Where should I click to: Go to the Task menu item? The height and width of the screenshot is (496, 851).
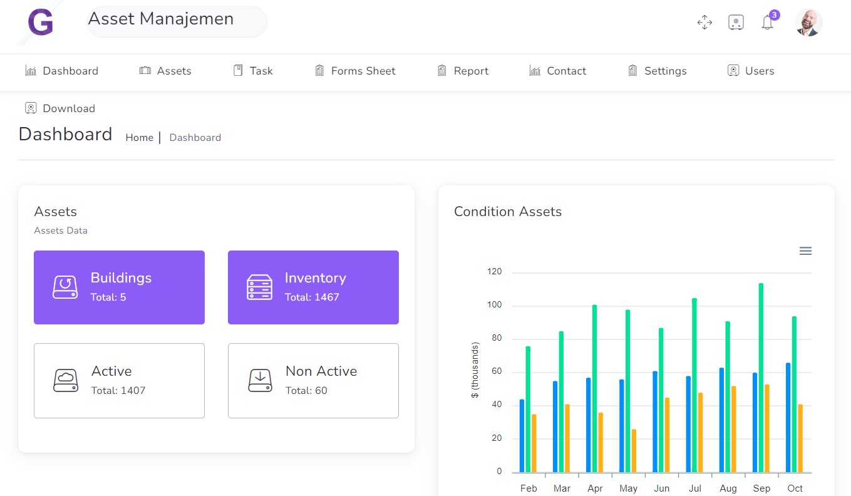pos(253,71)
